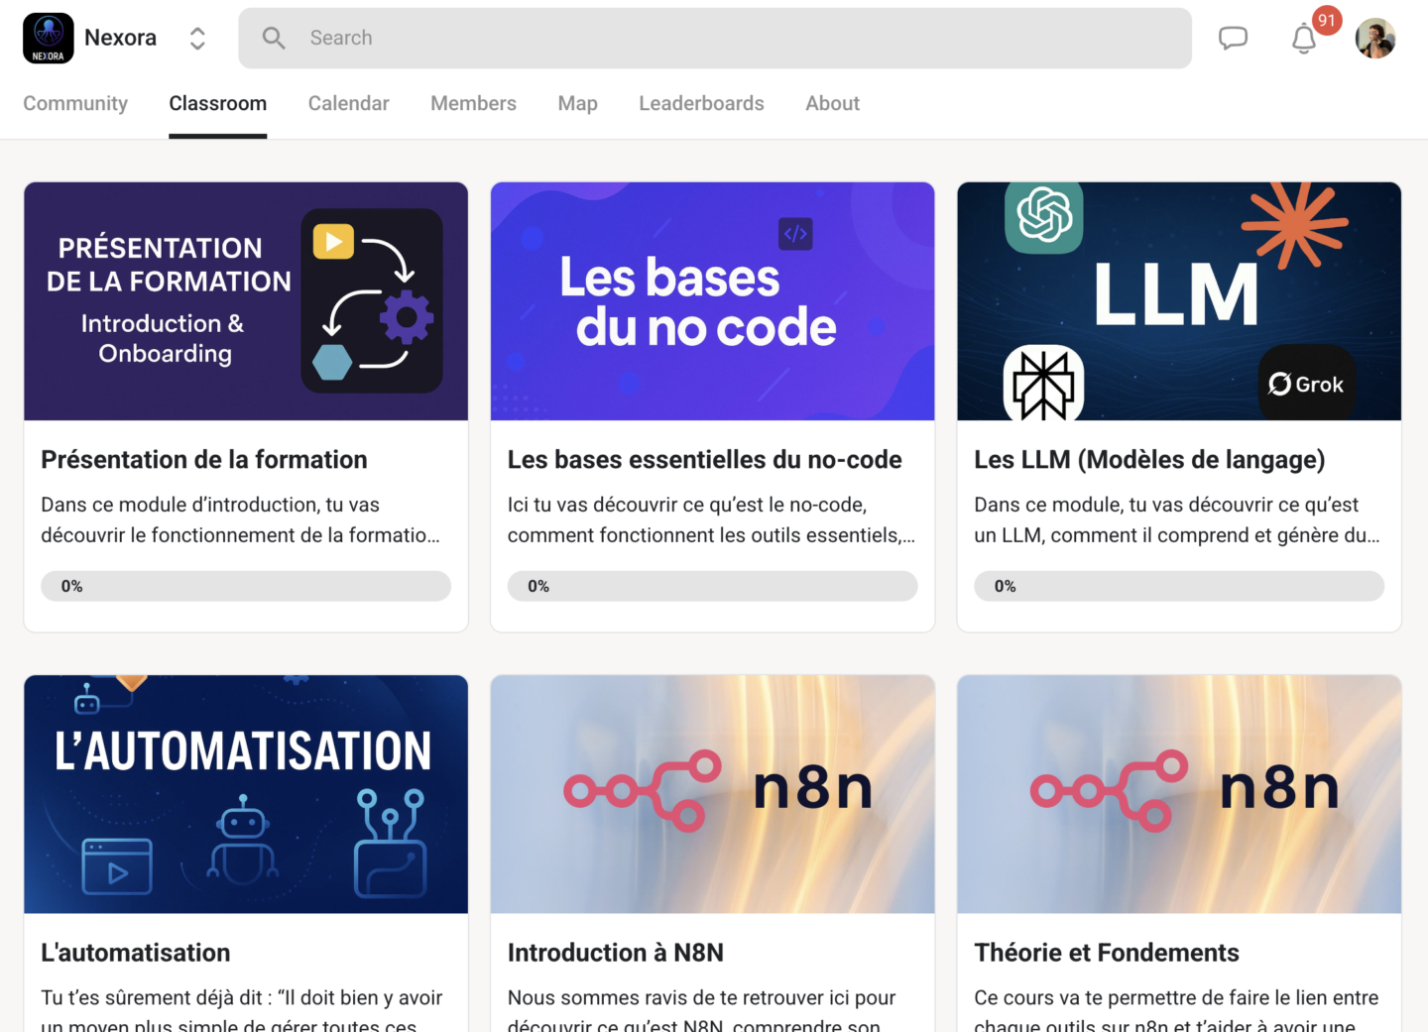1428x1032 pixels.
Task: Click the description starting 'Dans ce module d'introduction'
Action: 241,519
